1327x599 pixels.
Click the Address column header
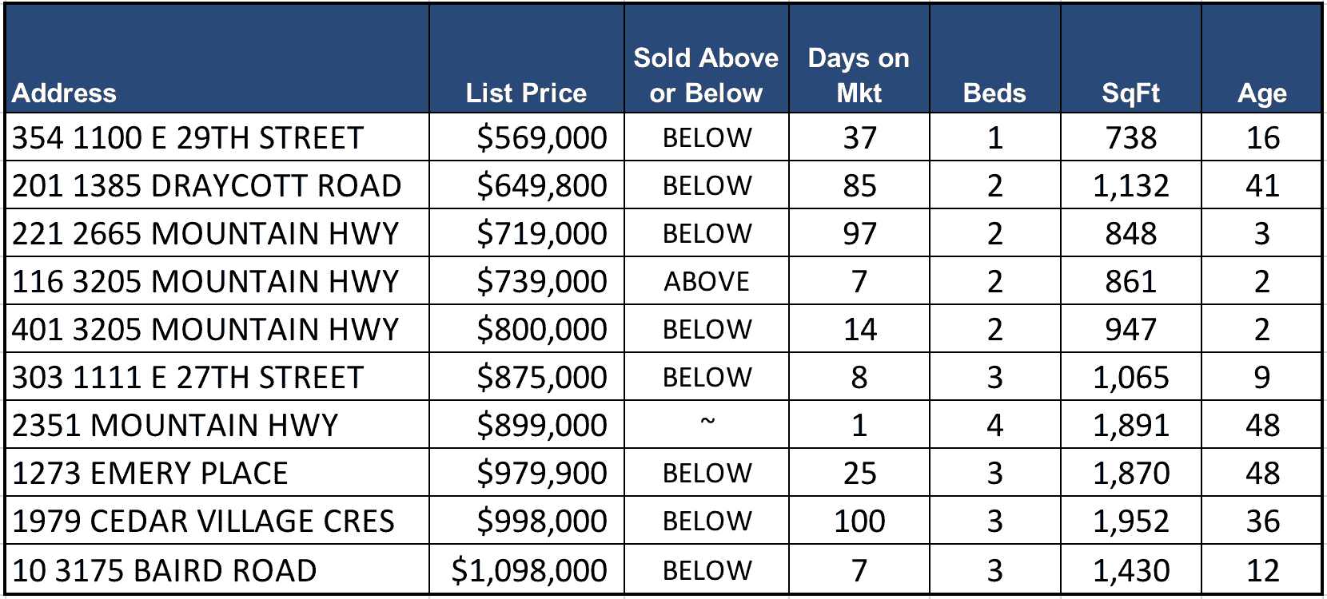65,93
